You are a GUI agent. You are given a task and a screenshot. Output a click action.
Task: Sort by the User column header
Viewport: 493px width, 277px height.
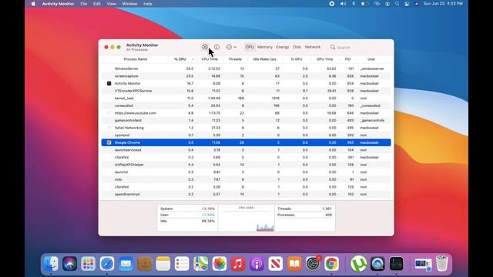(x=371, y=59)
